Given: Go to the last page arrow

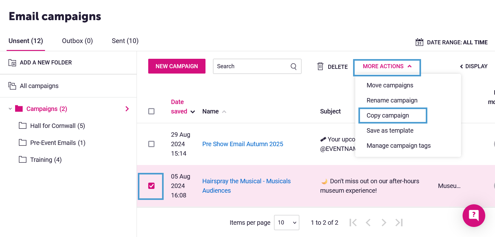Looking at the screenshot, I should coord(399,223).
